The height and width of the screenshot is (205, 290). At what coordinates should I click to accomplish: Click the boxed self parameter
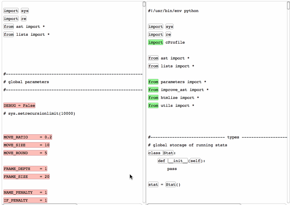[x=195, y=161]
